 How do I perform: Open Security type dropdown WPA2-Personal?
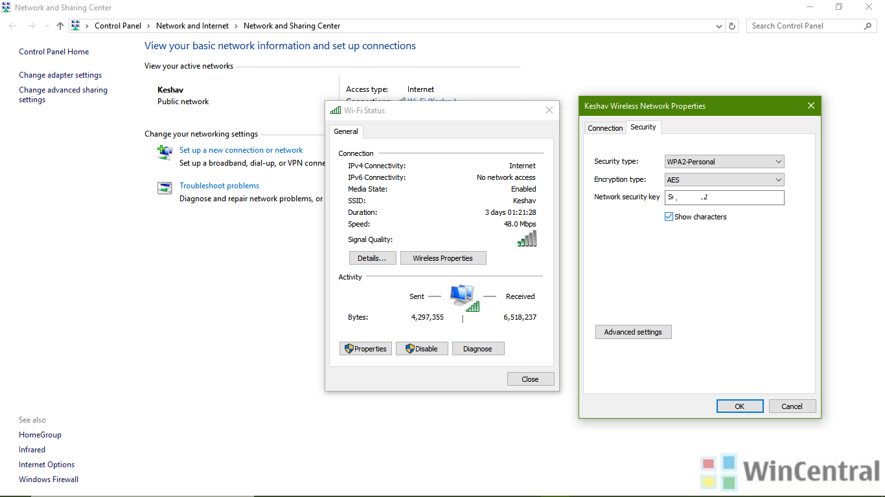pos(724,162)
